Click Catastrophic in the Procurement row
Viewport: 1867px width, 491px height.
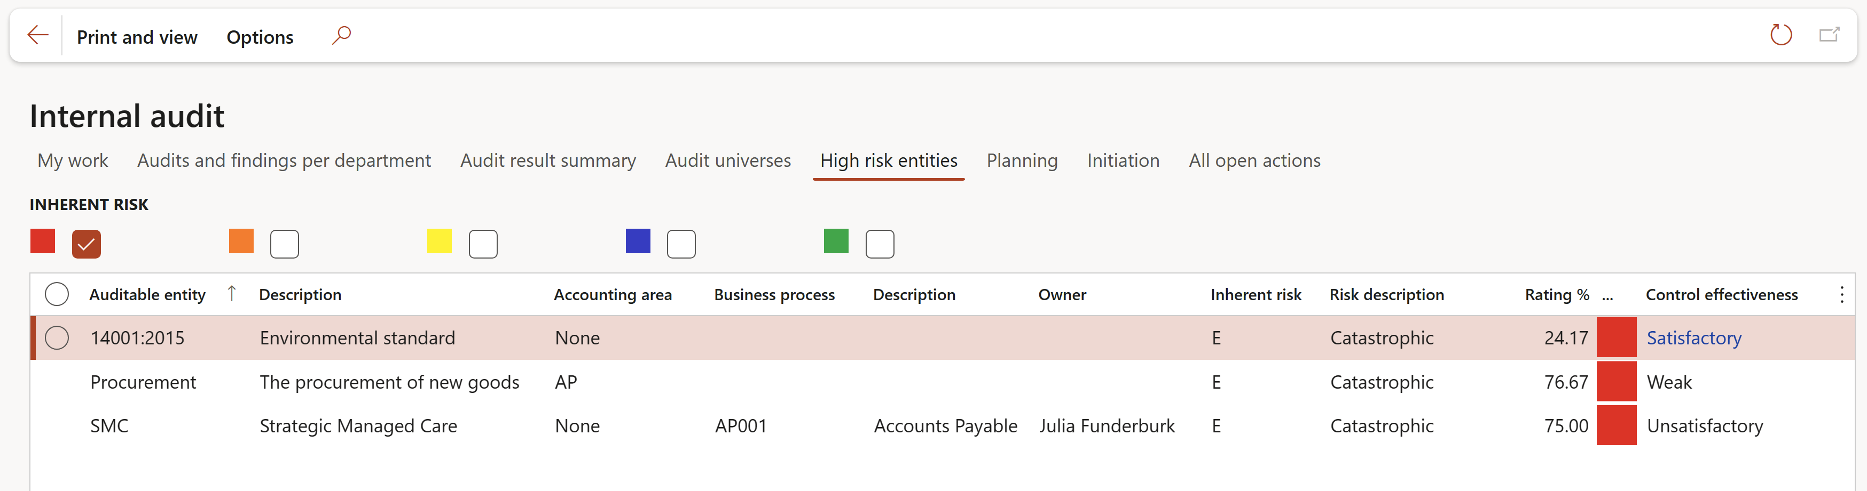(x=1382, y=382)
